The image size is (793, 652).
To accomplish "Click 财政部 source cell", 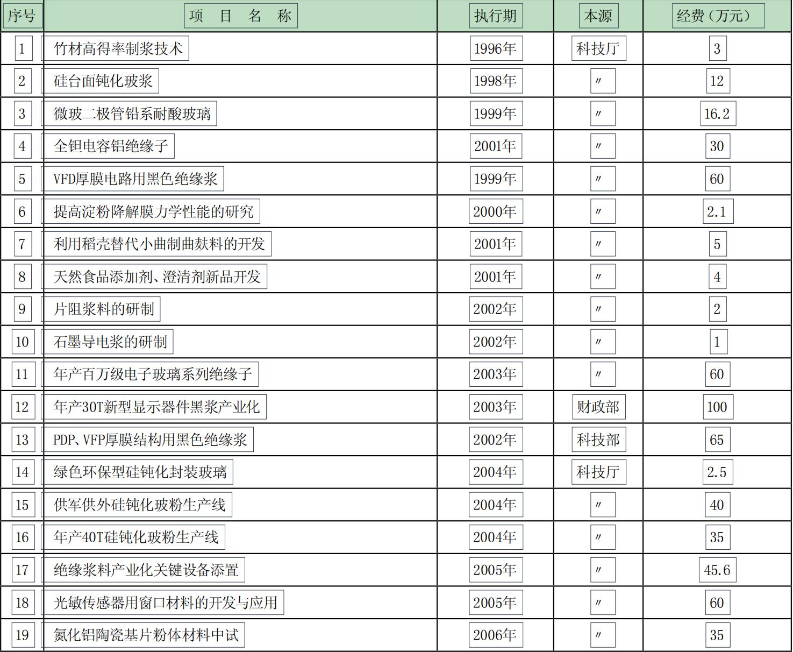I will [598, 407].
